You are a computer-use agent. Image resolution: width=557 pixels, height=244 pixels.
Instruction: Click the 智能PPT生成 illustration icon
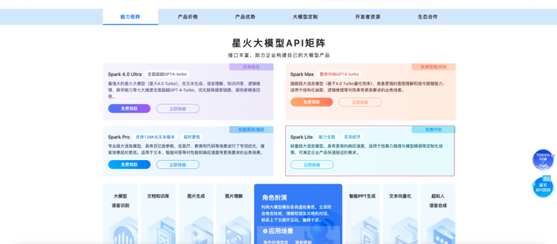click(365, 231)
